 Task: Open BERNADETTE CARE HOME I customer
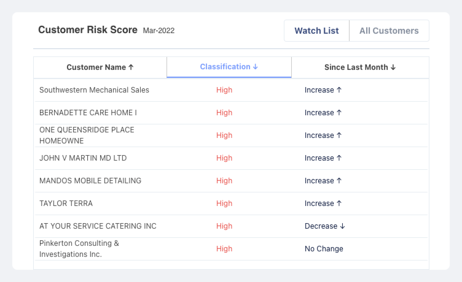88,113
